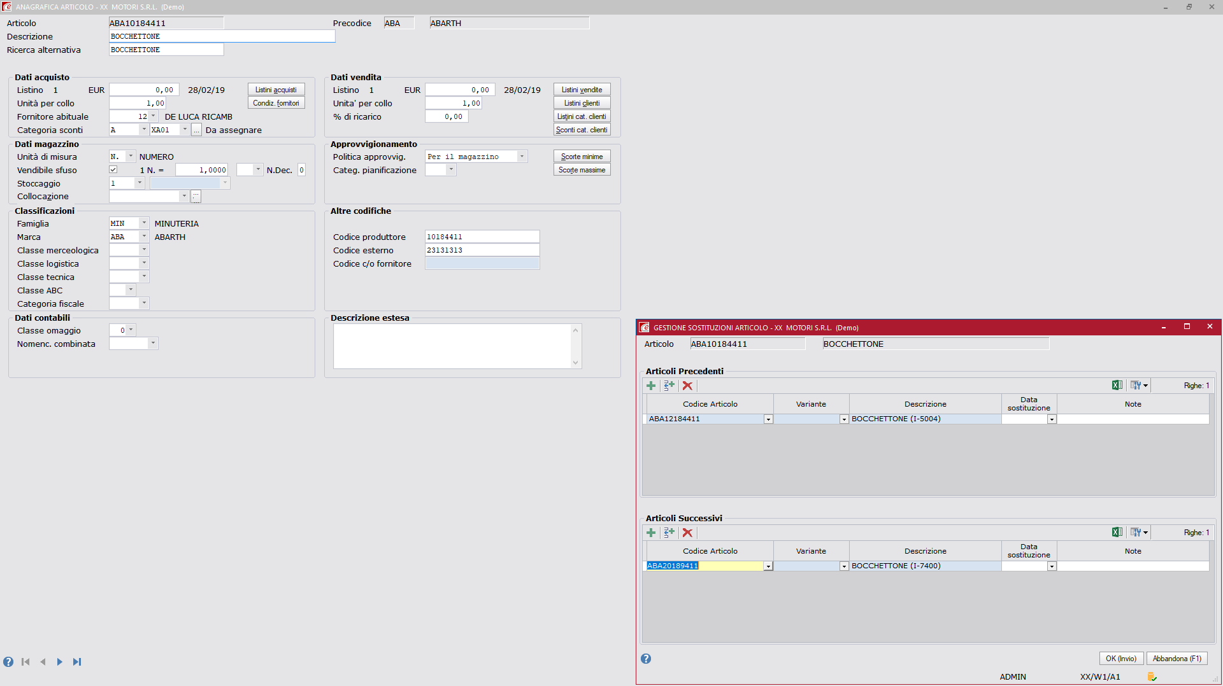
Task: Click Scorte minime button
Action: [582, 157]
